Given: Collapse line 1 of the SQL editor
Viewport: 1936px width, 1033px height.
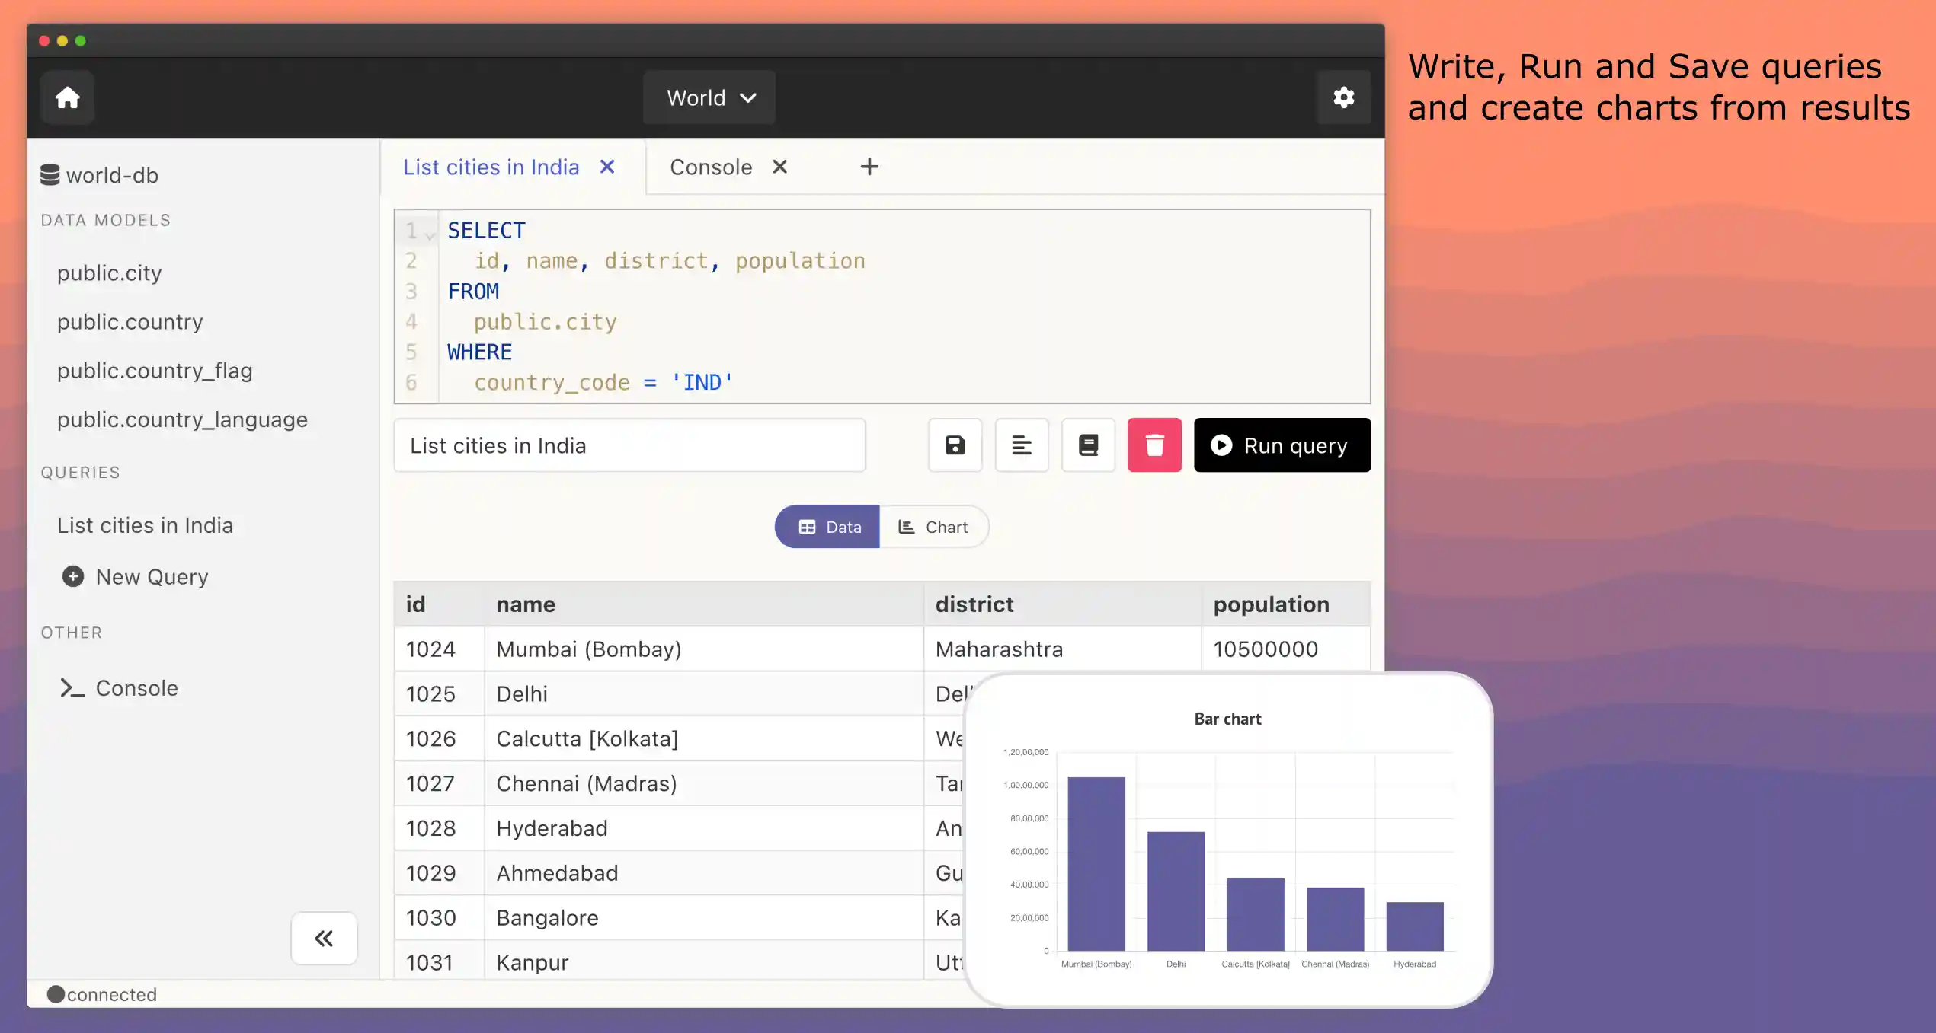Looking at the screenshot, I should [429, 234].
